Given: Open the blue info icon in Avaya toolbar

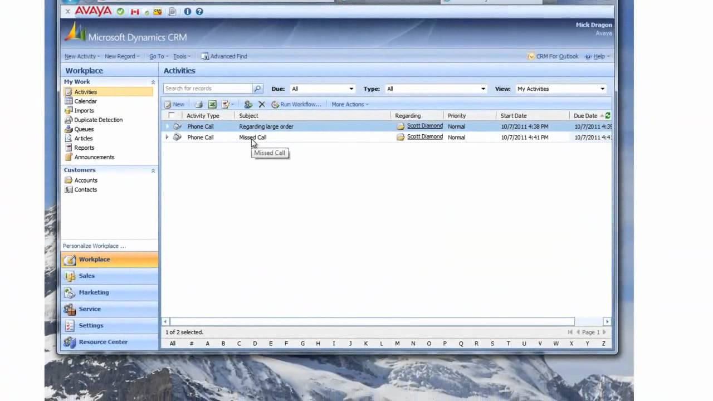Looking at the screenshot, I should tap(187, 11).
